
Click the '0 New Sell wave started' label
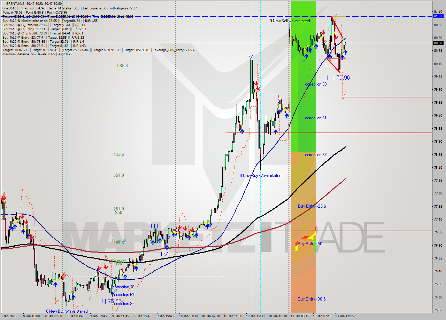(290, 21)
